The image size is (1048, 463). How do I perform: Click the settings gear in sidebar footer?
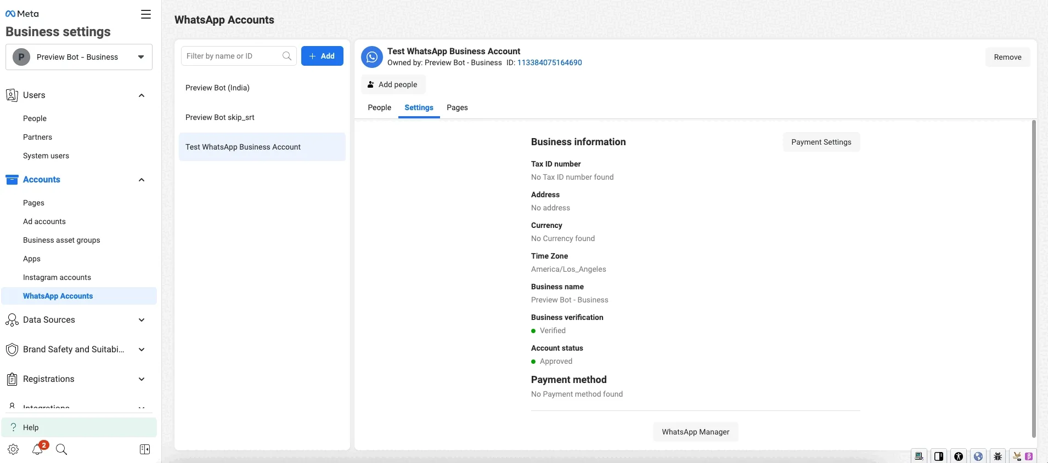(x=13, y=449)
